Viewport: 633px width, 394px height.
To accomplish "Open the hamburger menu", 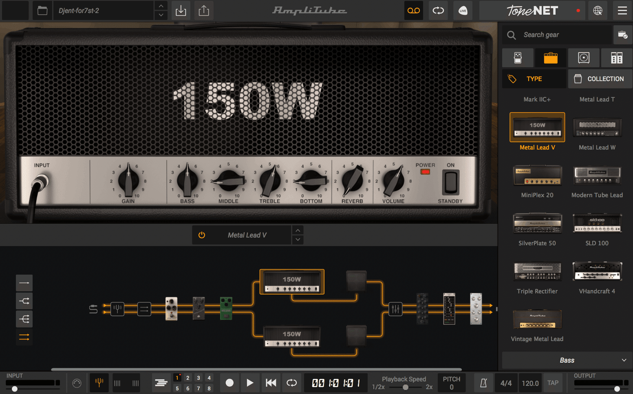I will click(622, 11).
